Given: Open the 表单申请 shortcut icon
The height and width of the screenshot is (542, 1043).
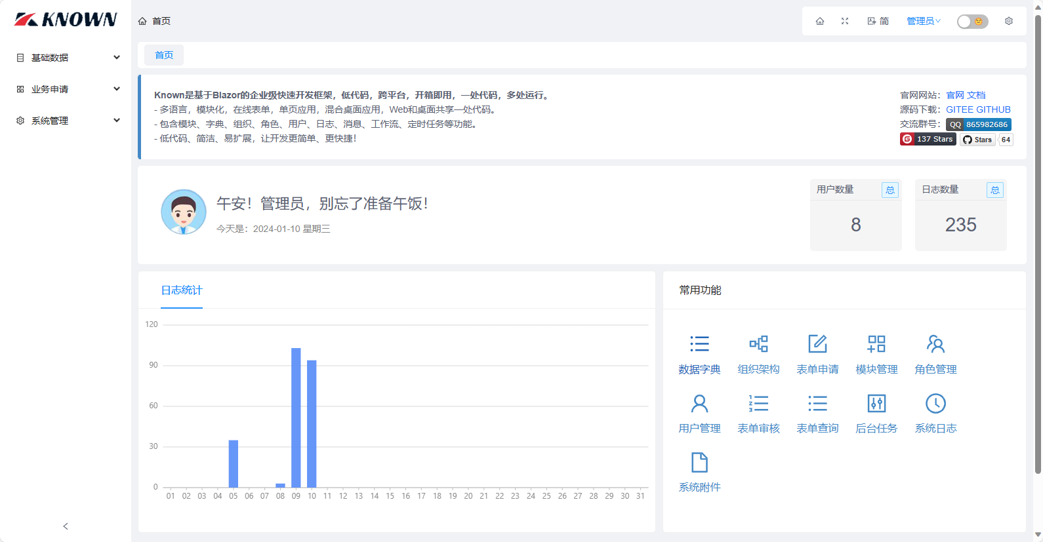Looking at the screenshot, I should point(817,344).
